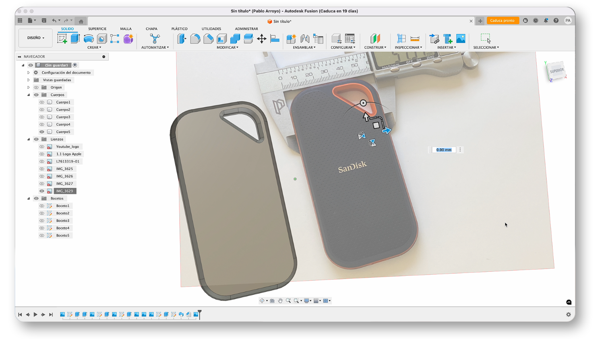Activate the Select tool icon
Image resolution: width=604 pixels, height=339 pixels.
(486, 39)
